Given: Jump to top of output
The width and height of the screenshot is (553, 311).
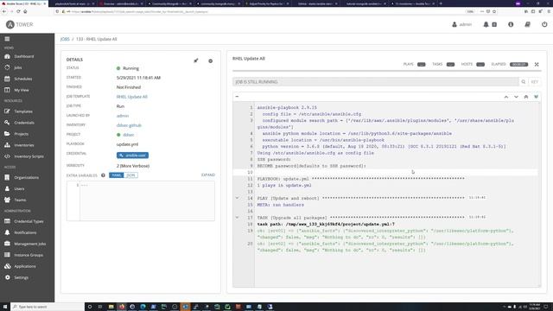Looking at the screenshot, I should 526,97.
